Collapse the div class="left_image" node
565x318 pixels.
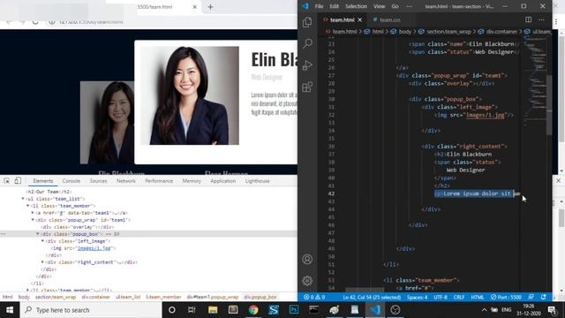pyautogui.click(x=42, y=241)
